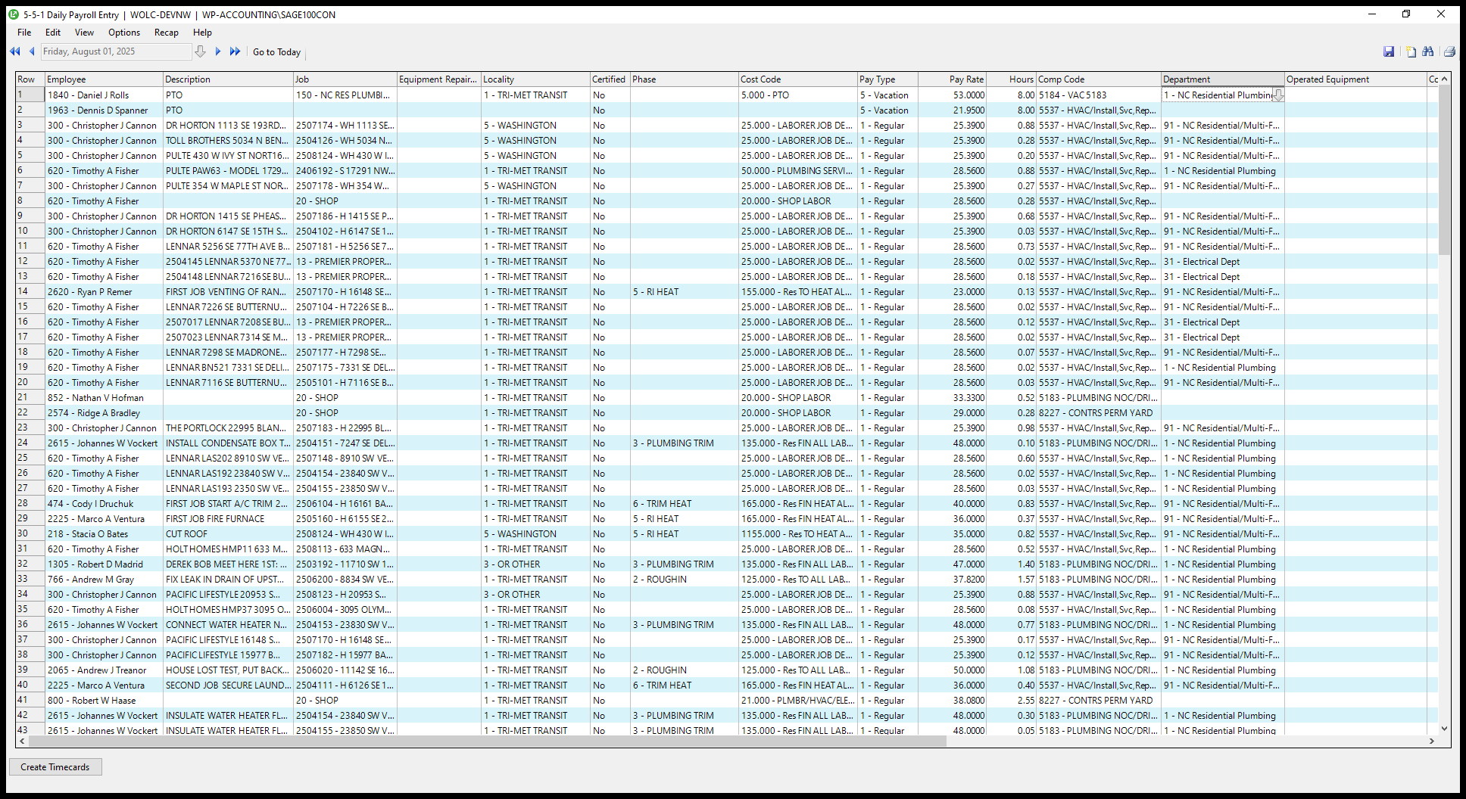
Task: Click the Print icon
Action: point(1449,51)
